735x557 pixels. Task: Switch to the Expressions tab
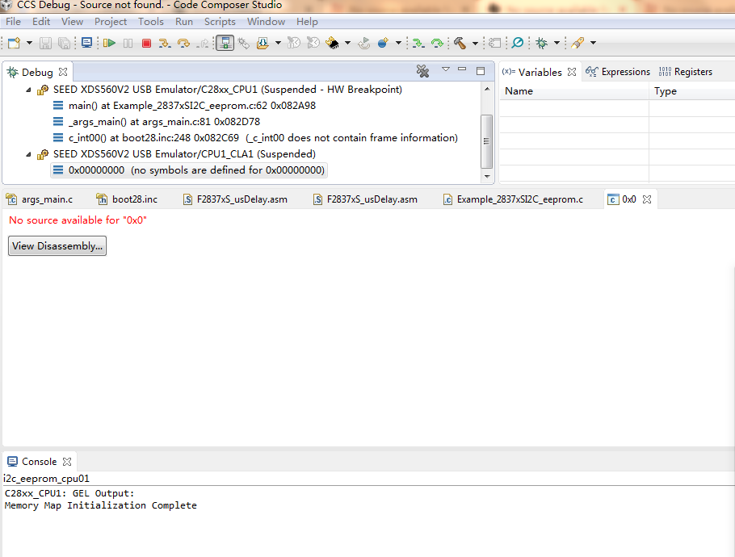tap(618, 72)
